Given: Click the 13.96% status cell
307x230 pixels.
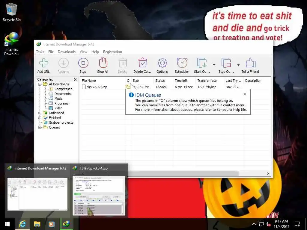Looking at the screenshot, I should tap(161, 87).
